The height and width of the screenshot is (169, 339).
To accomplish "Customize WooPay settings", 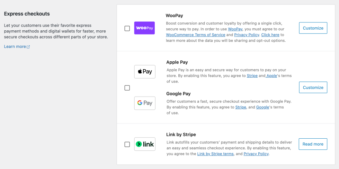I will click(x=313, y=28).
